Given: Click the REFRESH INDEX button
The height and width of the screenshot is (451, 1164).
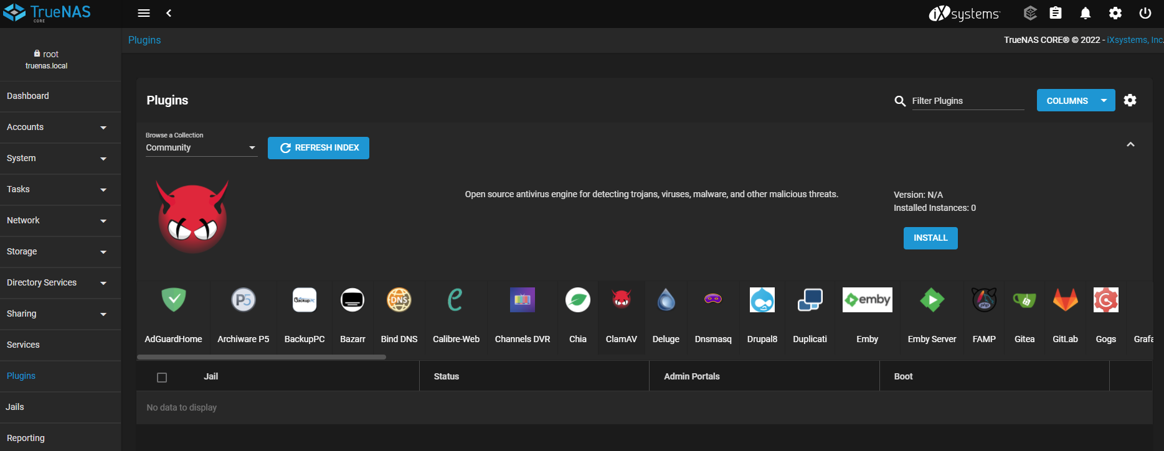Looking at the screenshot, I should pyautogui.click(x=318, y=148).
